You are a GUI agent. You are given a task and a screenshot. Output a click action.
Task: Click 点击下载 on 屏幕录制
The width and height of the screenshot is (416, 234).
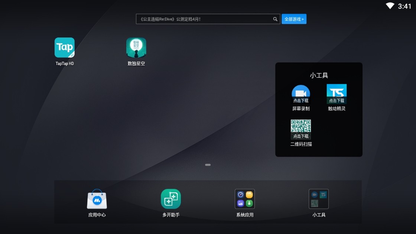pos(301,101)
